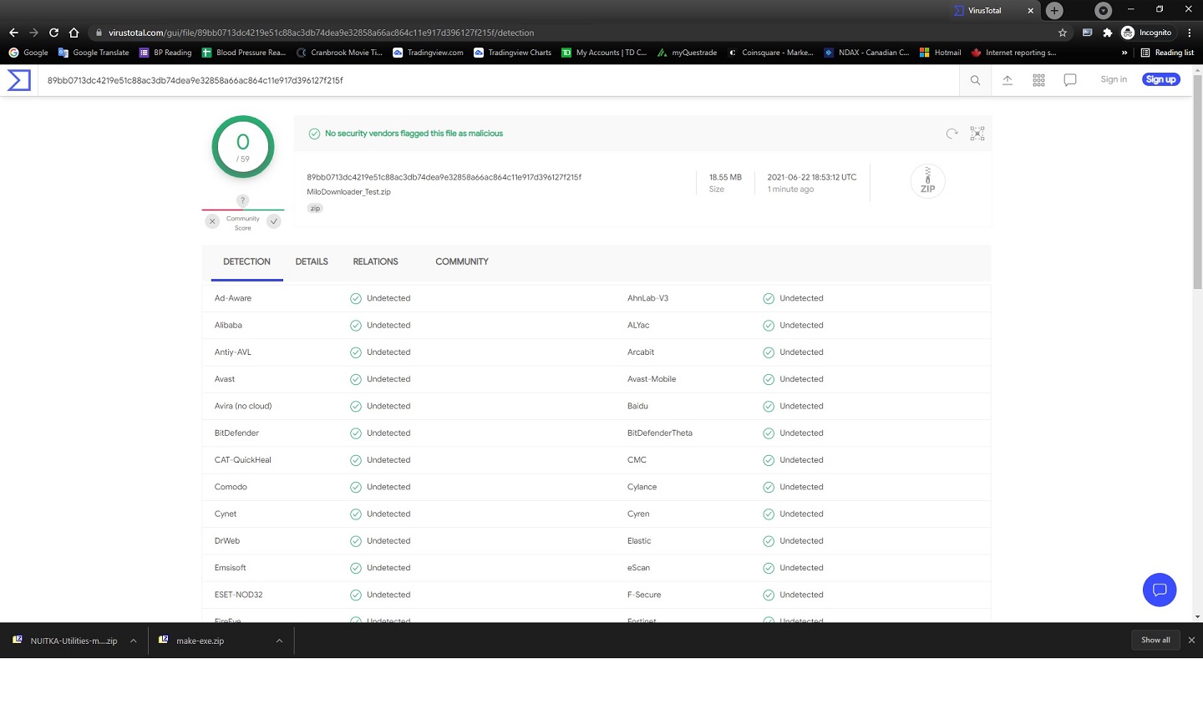Image resolution: width=1203 pixels, height=709 pixels.
Task: Click the browser address bar
Action: [x=572, y=33]
